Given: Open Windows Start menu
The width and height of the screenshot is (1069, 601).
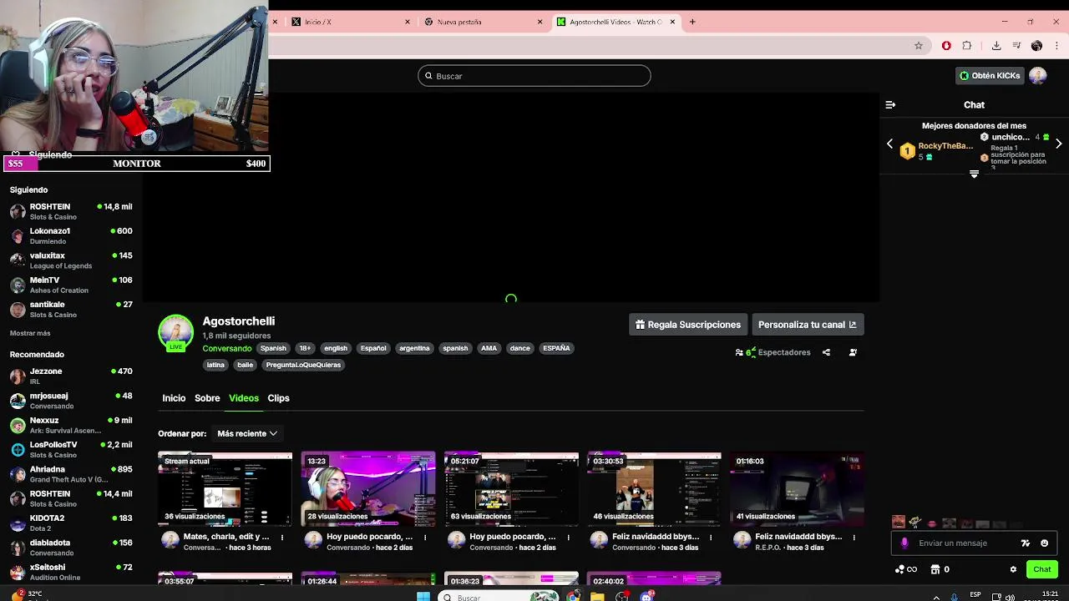Looking at the screenshot, I should (x=423, y=597).
